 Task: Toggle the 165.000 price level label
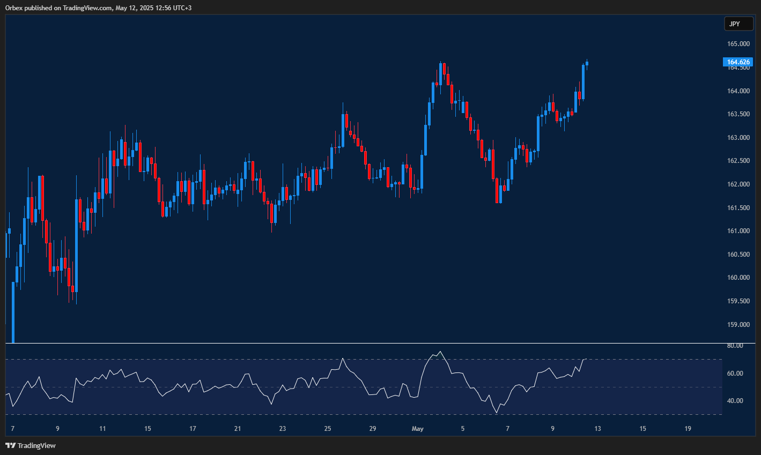pos(738,43)
